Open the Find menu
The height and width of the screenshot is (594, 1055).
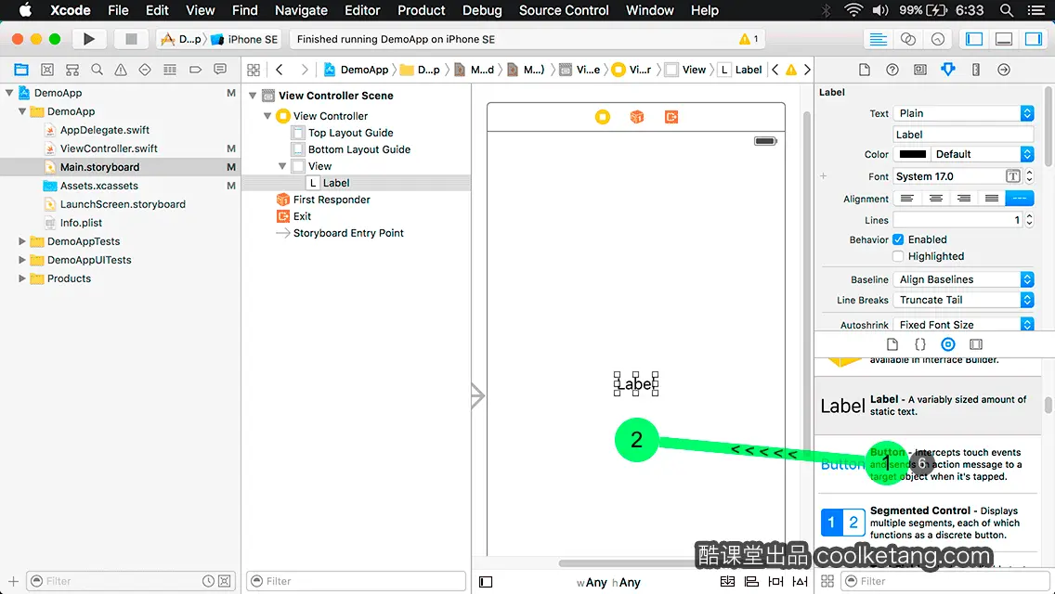tap(245, 10)
